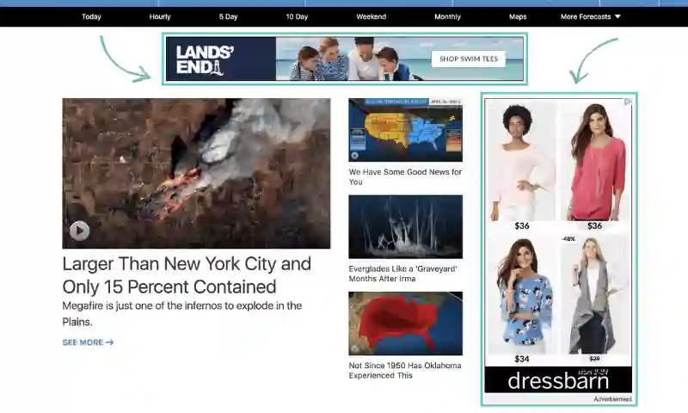Open the 'Larger Than New York City' headline

[x=187, y=275]
